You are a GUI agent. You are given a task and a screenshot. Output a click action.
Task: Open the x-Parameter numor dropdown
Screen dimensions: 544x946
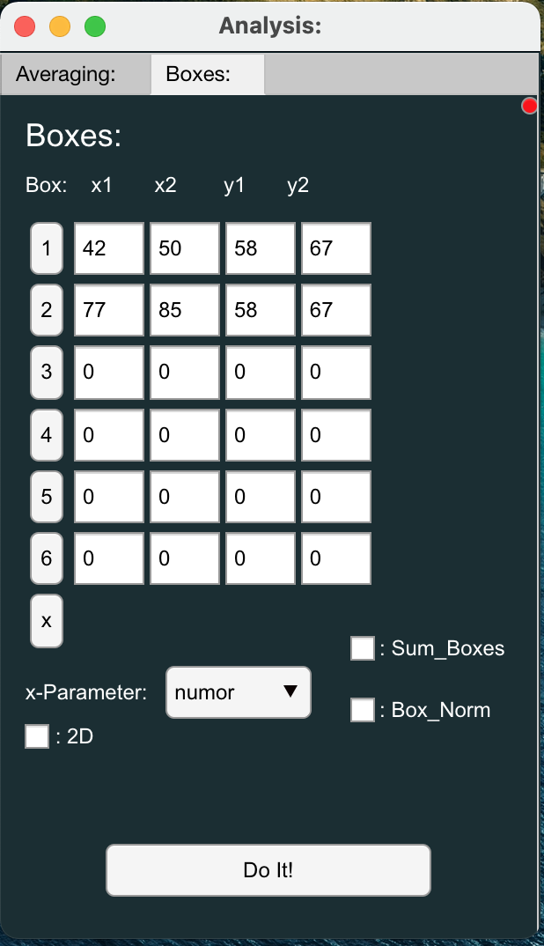239,692
